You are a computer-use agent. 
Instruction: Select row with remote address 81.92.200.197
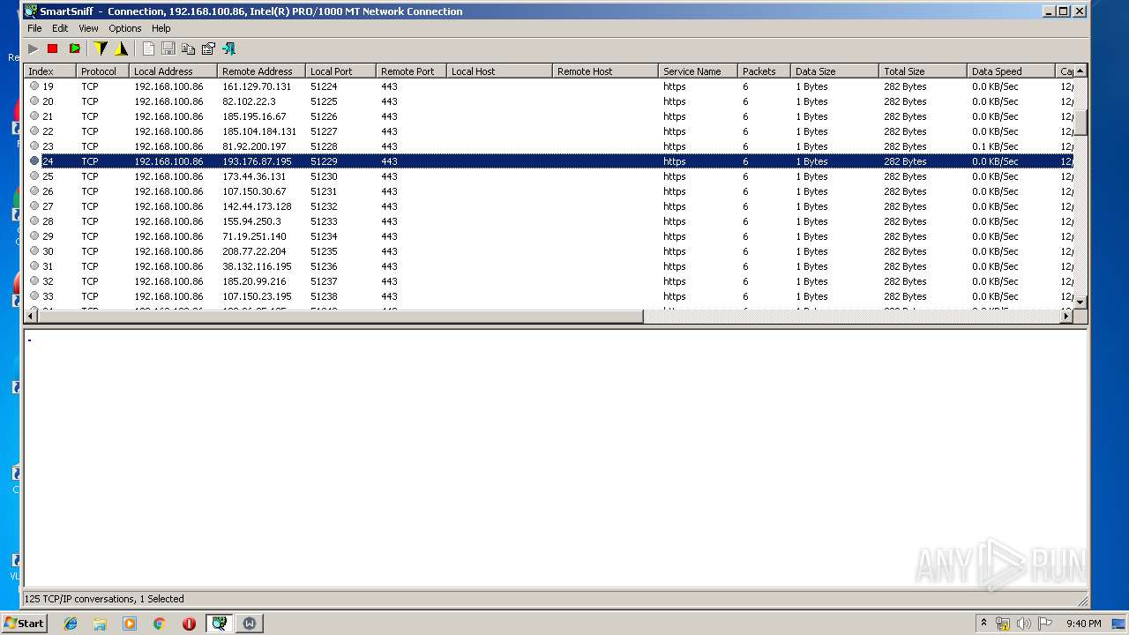(550, 146)
